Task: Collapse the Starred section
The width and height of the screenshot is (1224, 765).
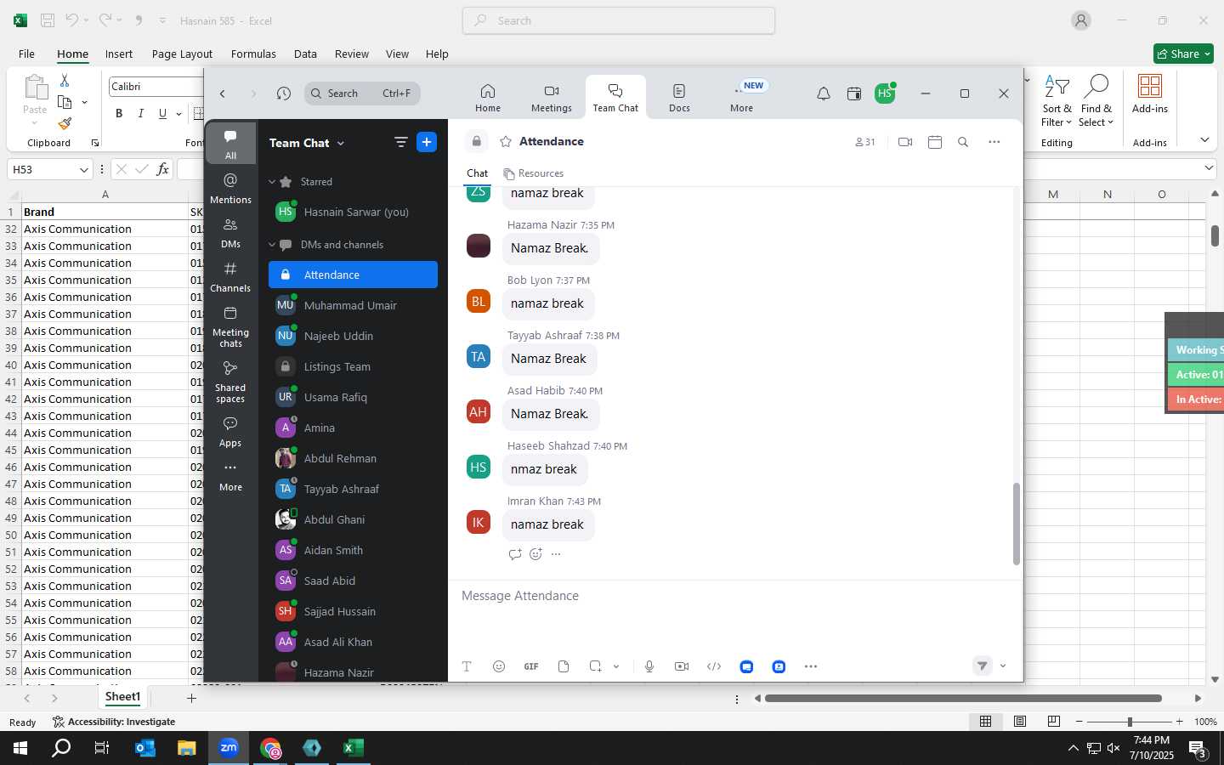Action: [272, 182]
